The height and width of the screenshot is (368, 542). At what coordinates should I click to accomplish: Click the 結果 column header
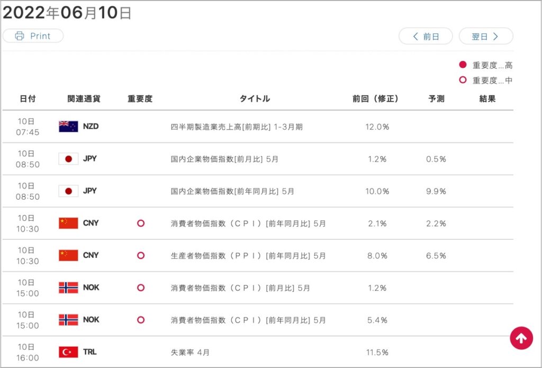487,99
